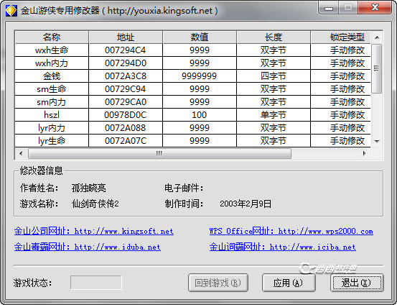397x305 pixels.
Task: Select the hszl name cell
Action: click(52, 115)
